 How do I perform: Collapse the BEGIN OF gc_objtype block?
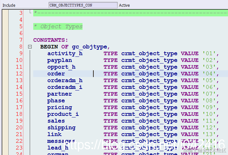click(x=30, y=47)
